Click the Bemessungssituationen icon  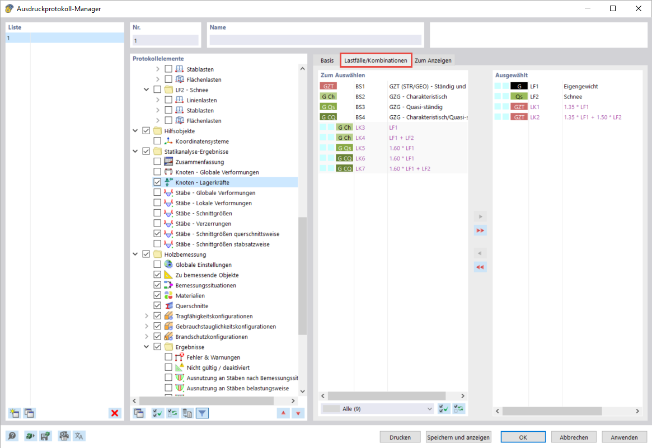[x=168, y=285]
